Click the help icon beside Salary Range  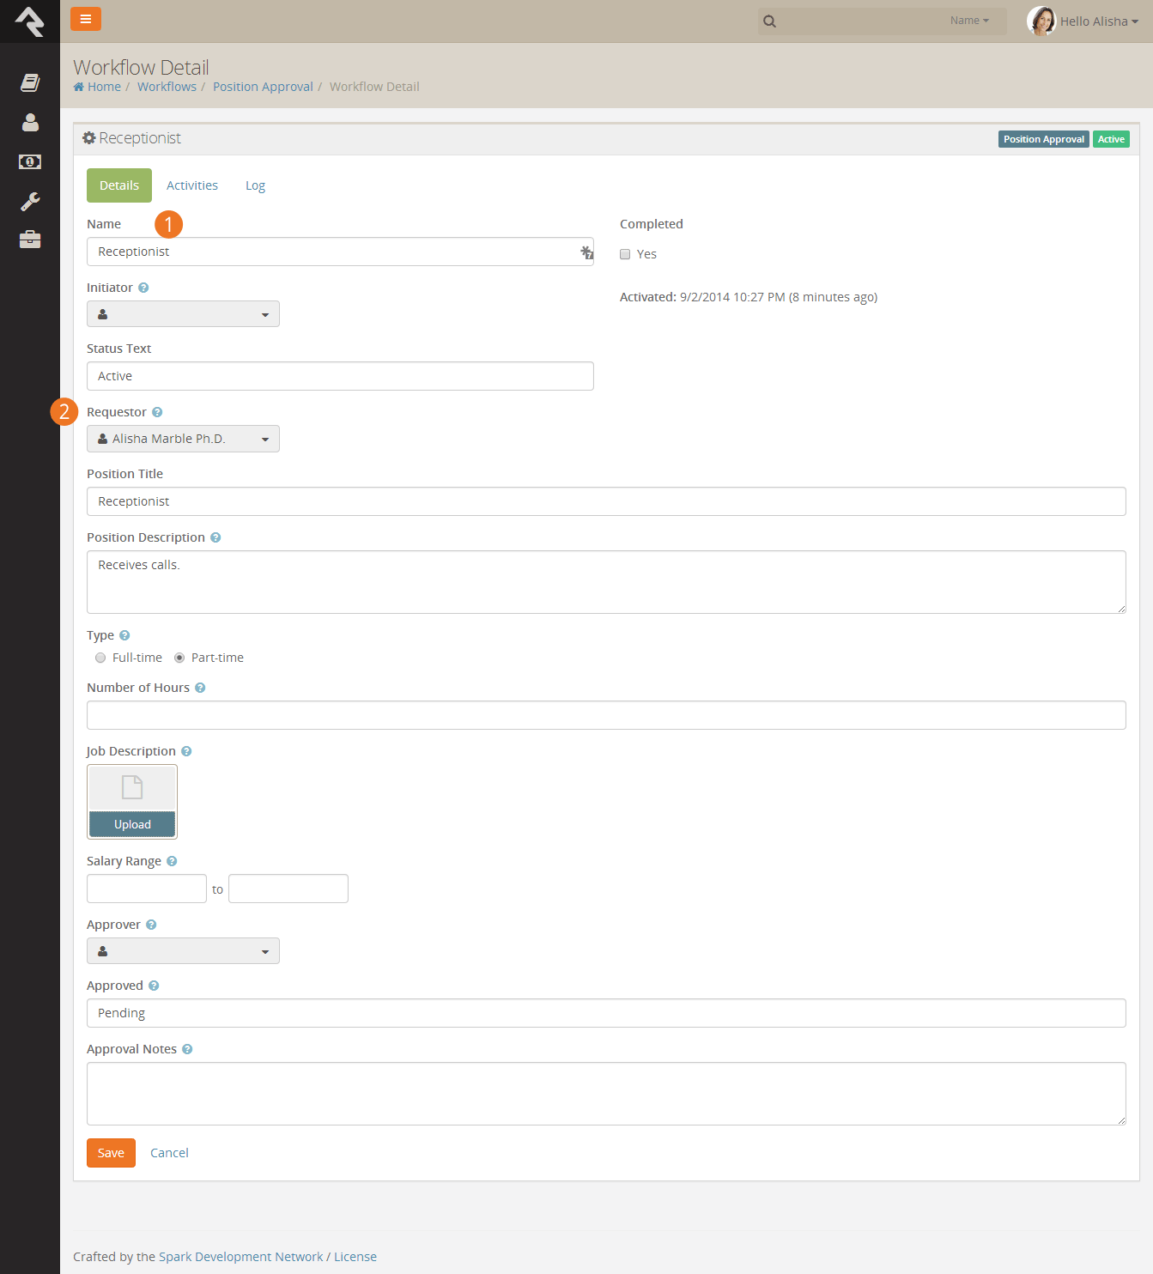[x=172, y=861]
